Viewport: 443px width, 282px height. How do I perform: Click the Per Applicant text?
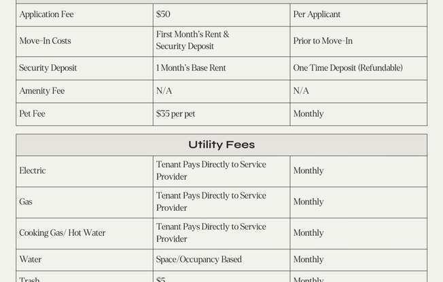(317, 14)
